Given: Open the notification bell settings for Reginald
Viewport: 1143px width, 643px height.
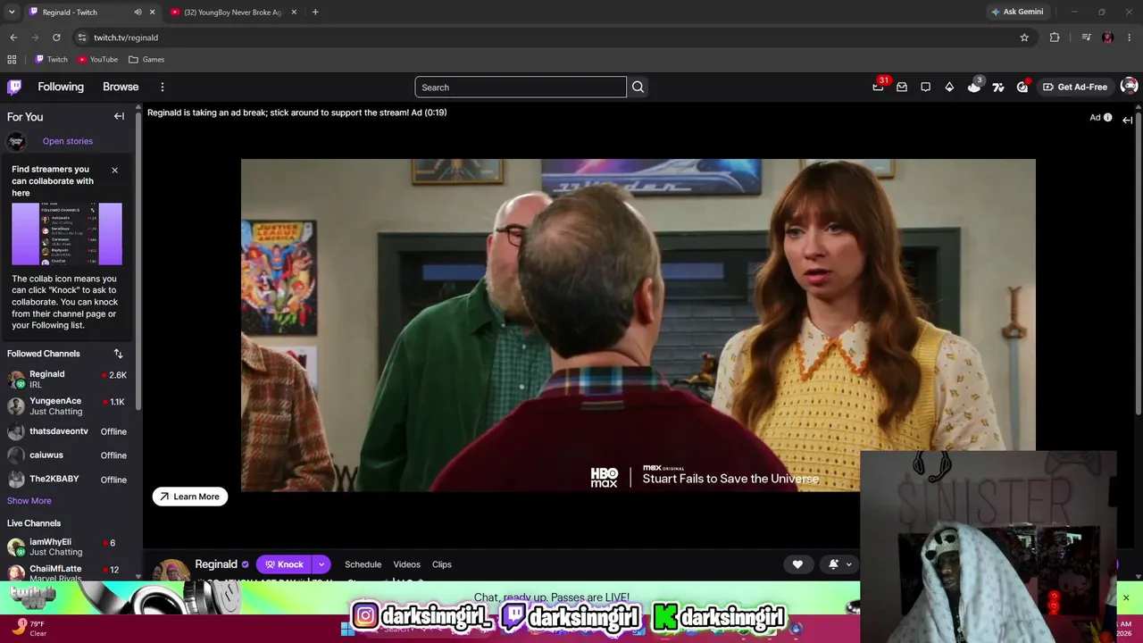Looking at the screenshot, I should click(839, 564).
